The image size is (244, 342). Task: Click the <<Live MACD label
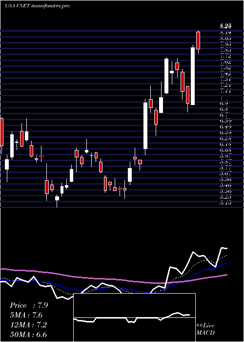pos(205,329)
